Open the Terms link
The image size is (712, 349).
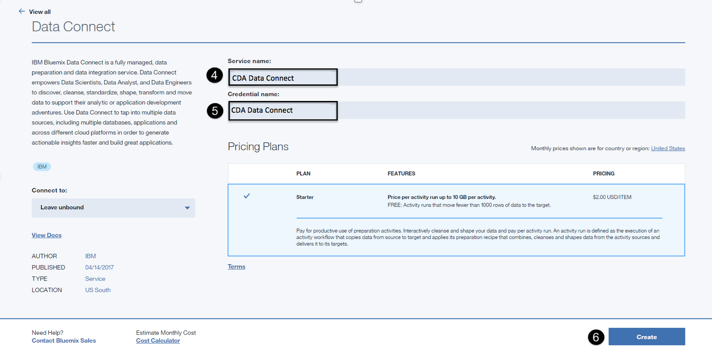pyautogui.click(x=236, y=266)
